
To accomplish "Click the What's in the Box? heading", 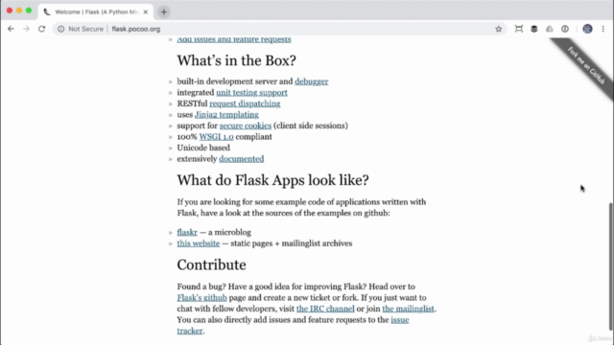I will coord(237,60).
